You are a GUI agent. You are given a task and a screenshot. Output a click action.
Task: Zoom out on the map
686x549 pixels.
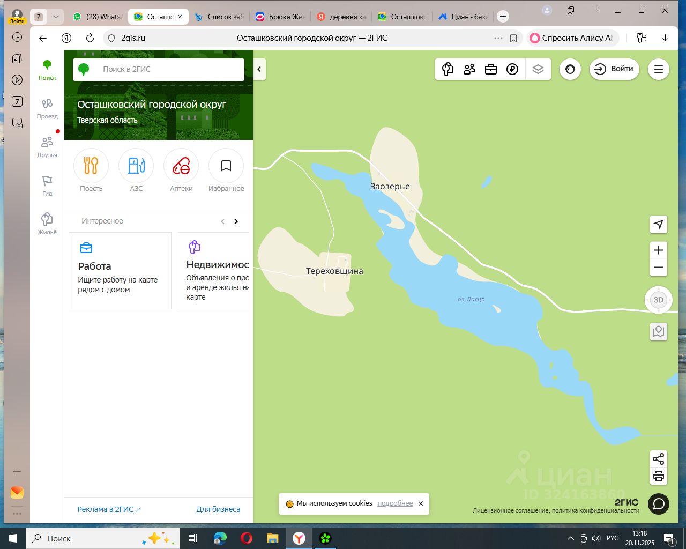659,268
